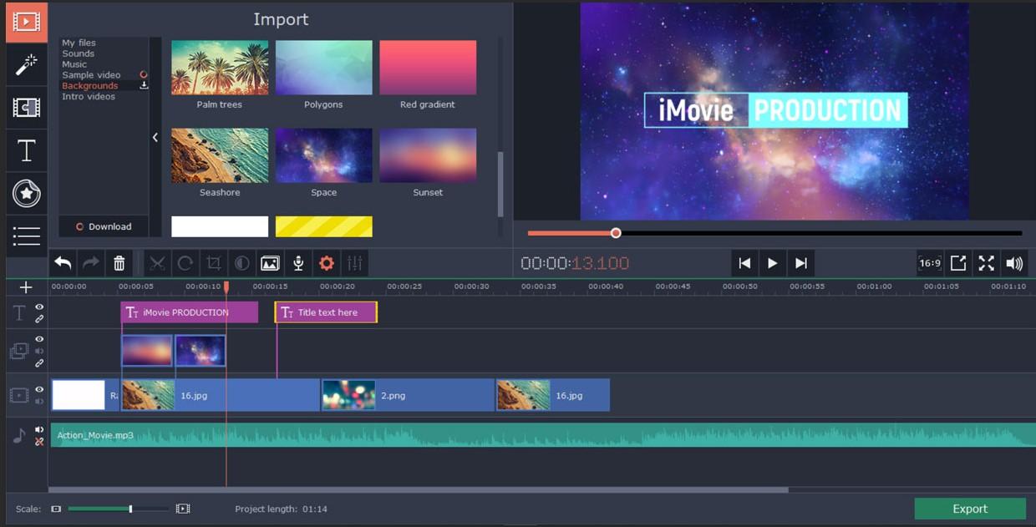1036x527 pixels.
Task: Select Backgrounds category
Action: 89,86
